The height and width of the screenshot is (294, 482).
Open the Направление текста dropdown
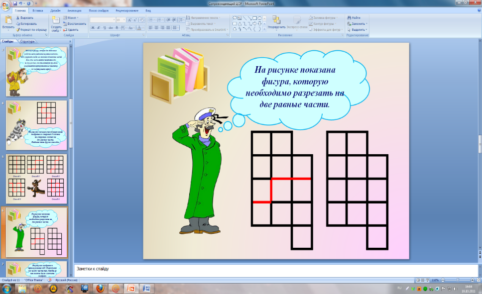[x=204, y=18]
